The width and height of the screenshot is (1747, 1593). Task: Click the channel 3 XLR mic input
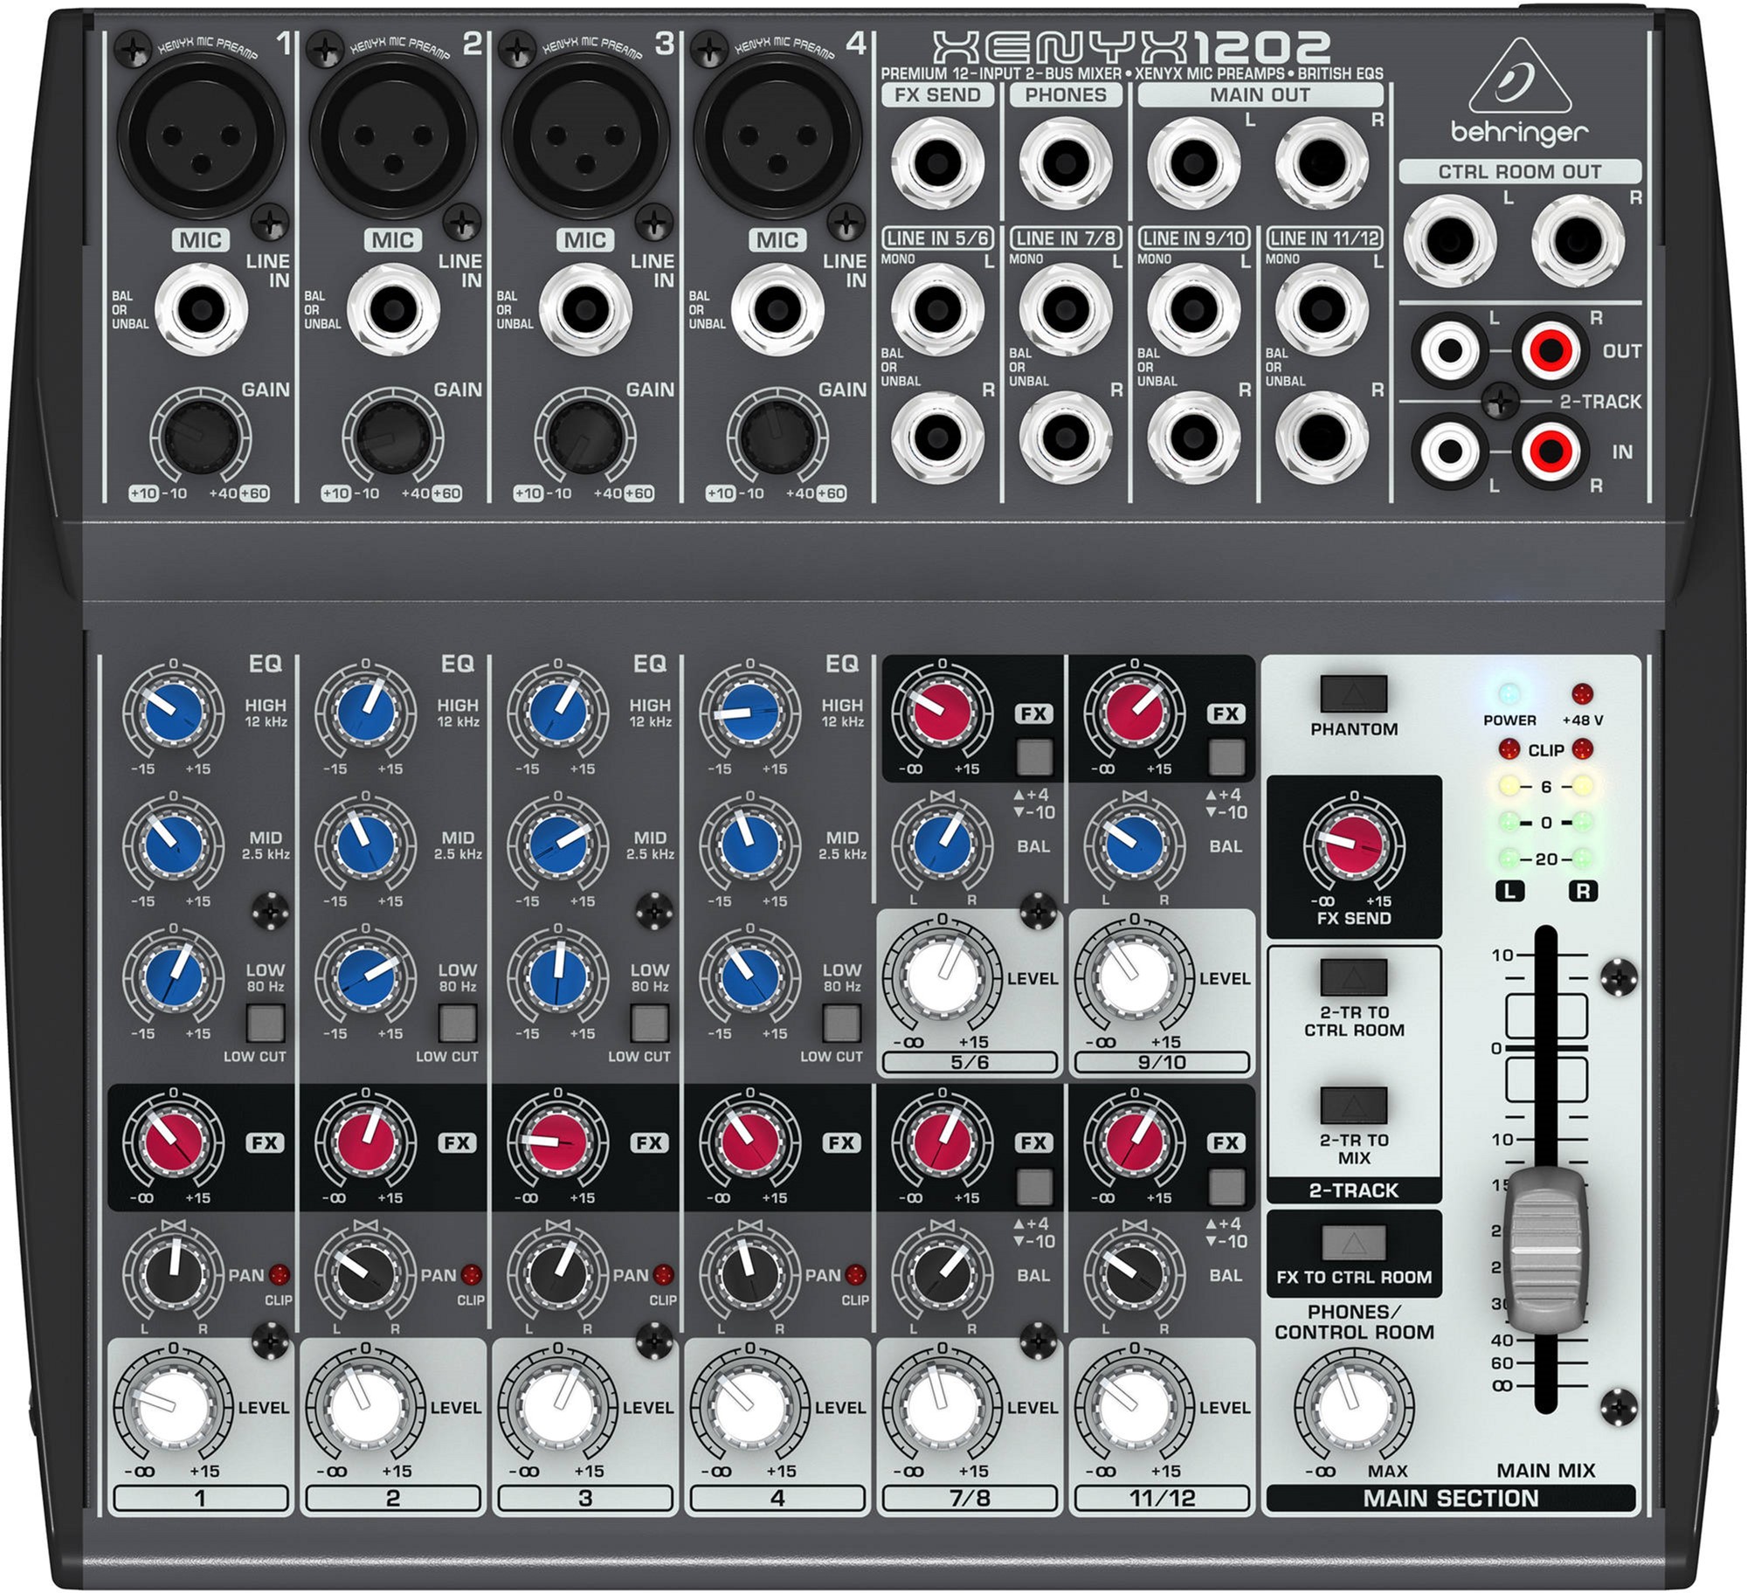point(585,137)
